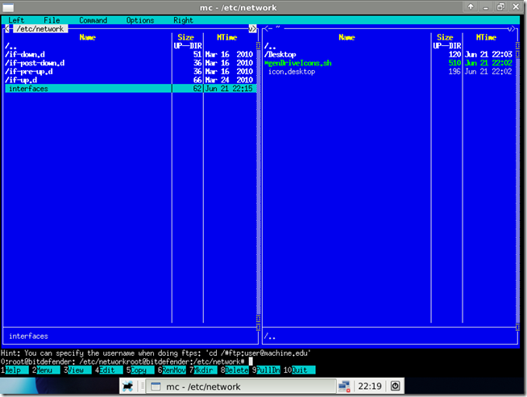Image resolution: width=527 pixels, height=397 pixels.
Task: Sort right panel by MTime column header
Action: [486, 37]
